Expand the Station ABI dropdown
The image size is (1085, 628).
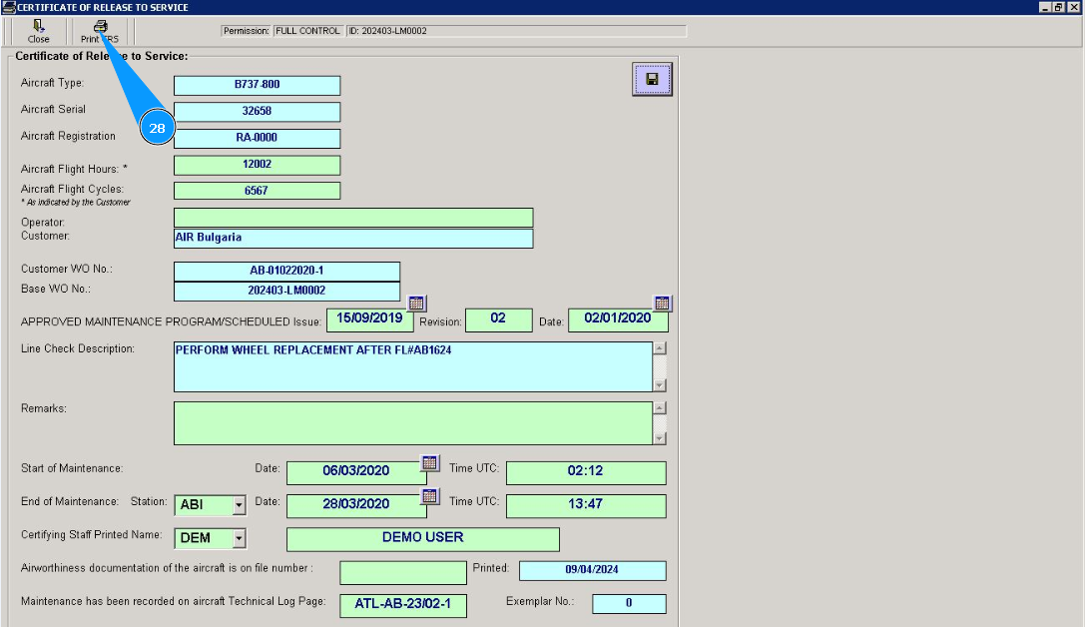click(x=239, y=506)
